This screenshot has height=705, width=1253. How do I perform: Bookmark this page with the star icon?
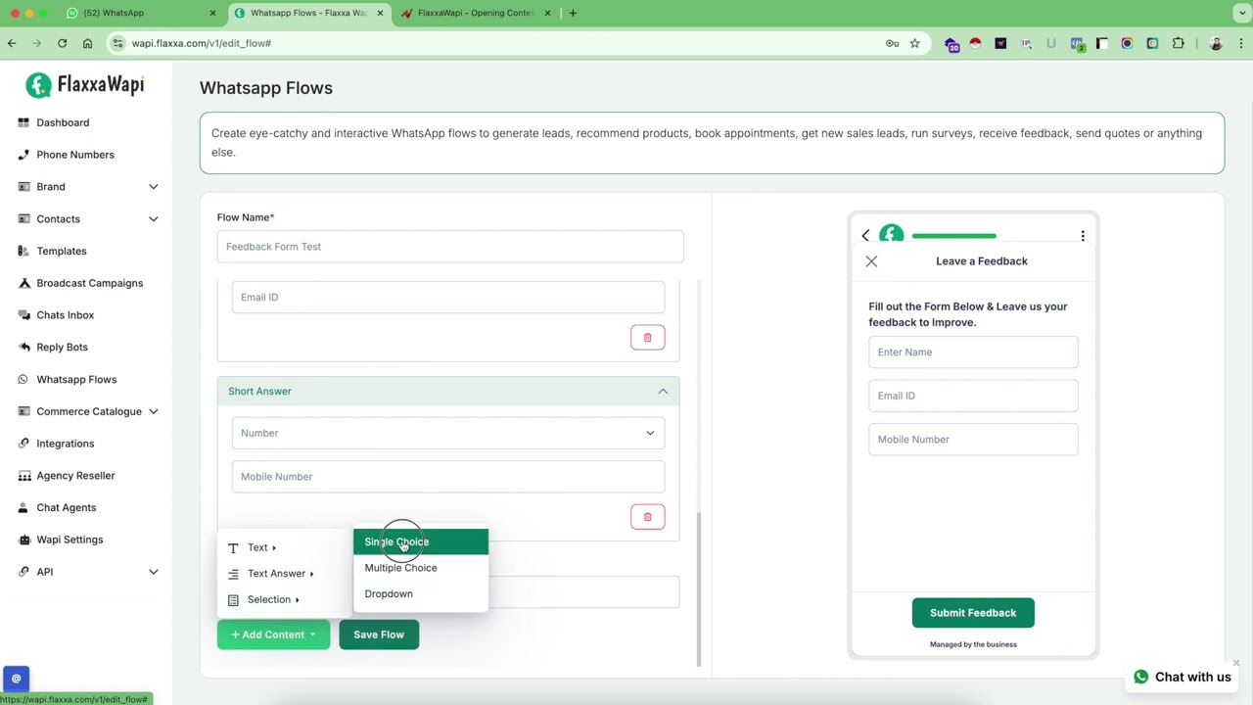914,43
